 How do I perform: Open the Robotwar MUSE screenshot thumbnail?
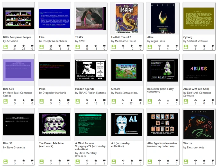pyautogui.click(x=163, y=70)
